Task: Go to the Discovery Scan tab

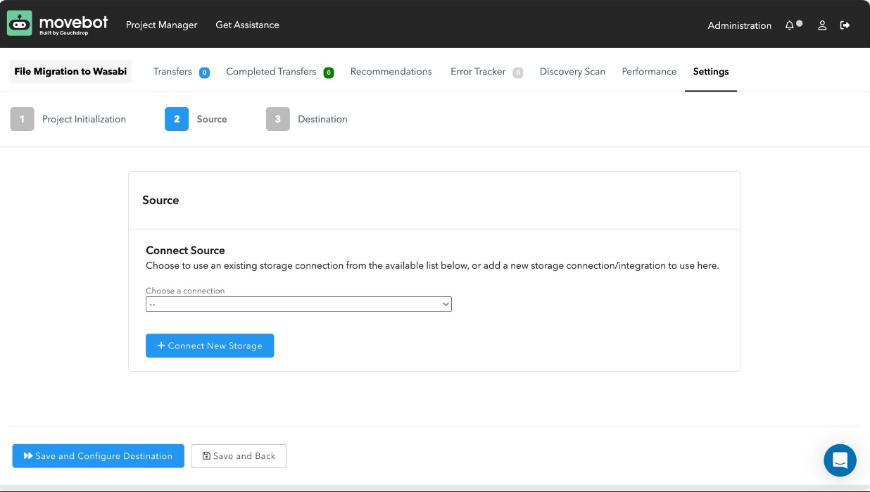Action: pyautogui.click(x=572, y=72)
